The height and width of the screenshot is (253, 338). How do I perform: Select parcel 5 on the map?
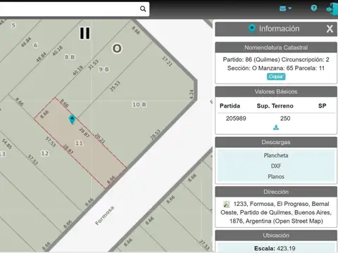pos(13,25)
